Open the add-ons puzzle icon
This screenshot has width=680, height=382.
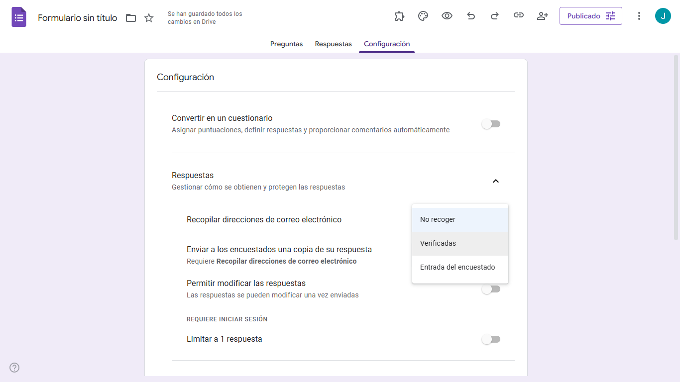pyautogui.click(x=399, y=16)
